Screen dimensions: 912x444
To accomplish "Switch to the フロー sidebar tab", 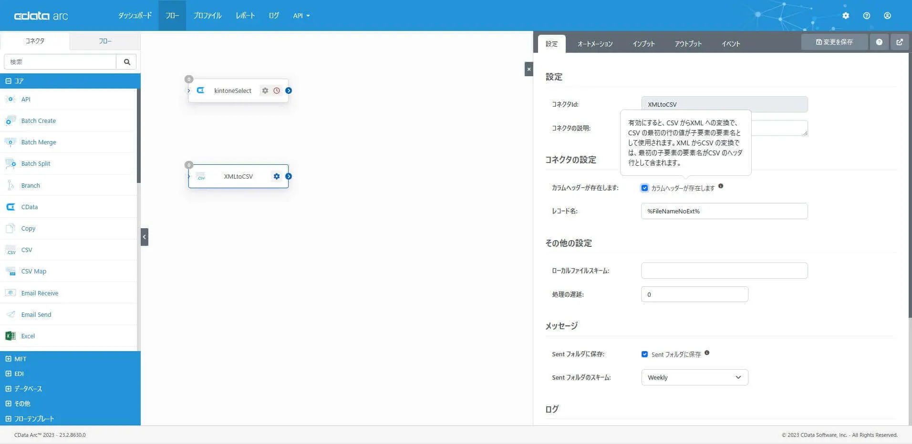I will [x=105, y=41].
